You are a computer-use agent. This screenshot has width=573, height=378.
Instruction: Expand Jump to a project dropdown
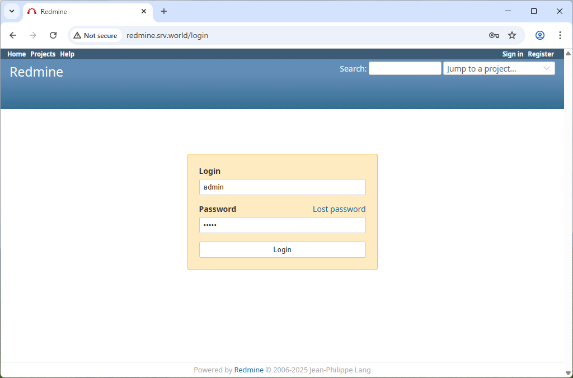point(499,69)
